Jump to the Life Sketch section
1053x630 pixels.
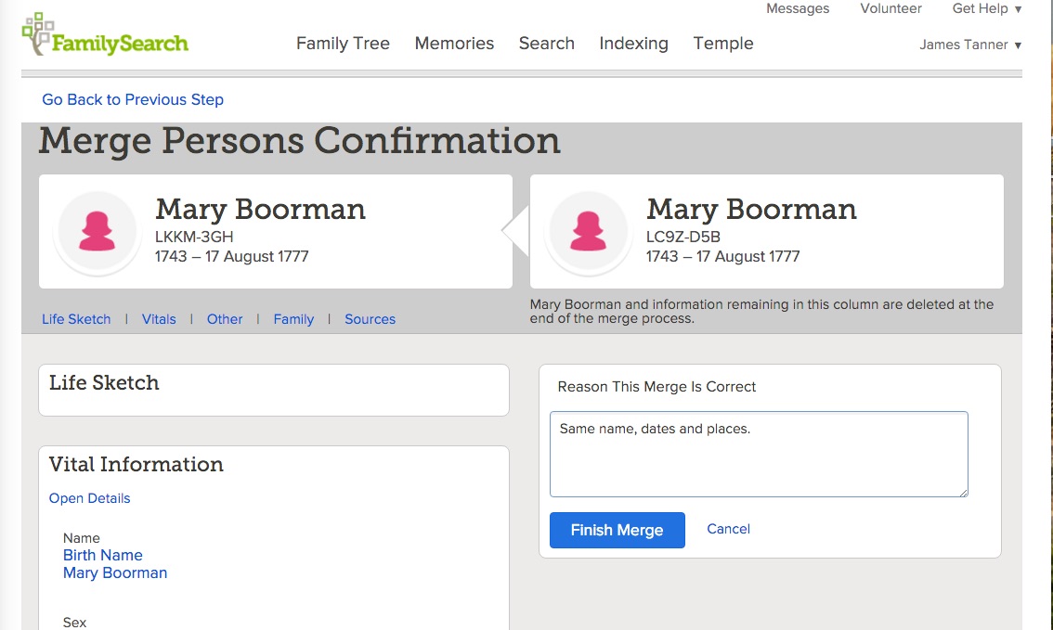coord(76,319)
